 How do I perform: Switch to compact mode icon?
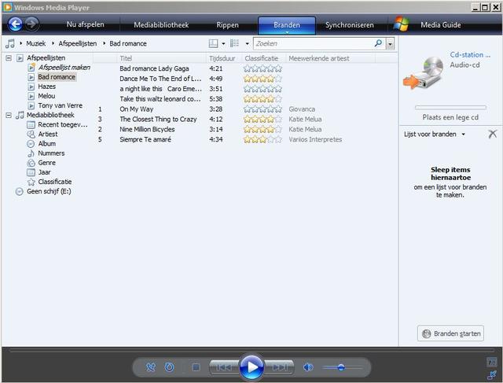point(492,374)
